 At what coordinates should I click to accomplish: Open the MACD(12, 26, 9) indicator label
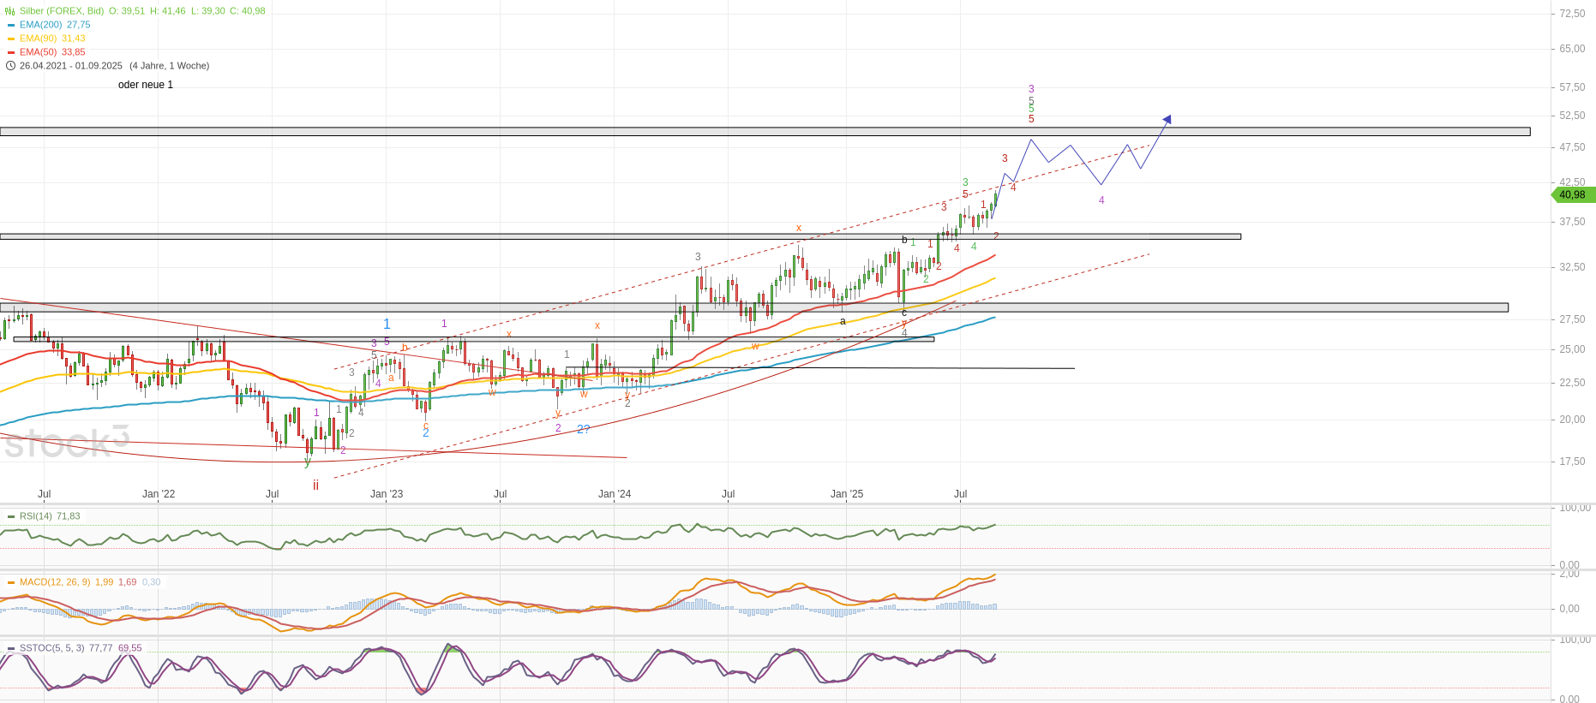coord(55,582)
